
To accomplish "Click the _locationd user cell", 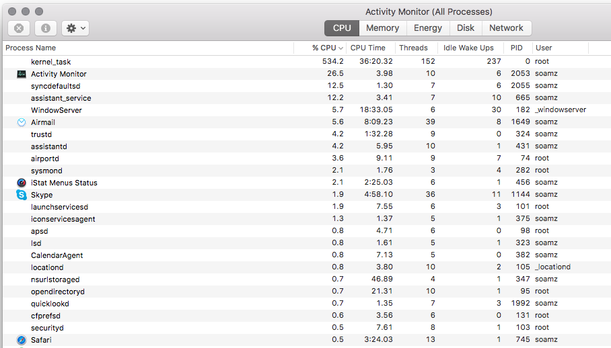I will click(552, 267).
